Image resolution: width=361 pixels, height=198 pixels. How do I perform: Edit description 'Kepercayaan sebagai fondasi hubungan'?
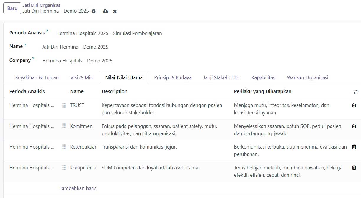tap(162, 109)
